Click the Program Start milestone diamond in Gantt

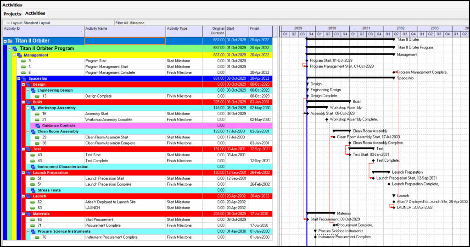coord(307,60)
